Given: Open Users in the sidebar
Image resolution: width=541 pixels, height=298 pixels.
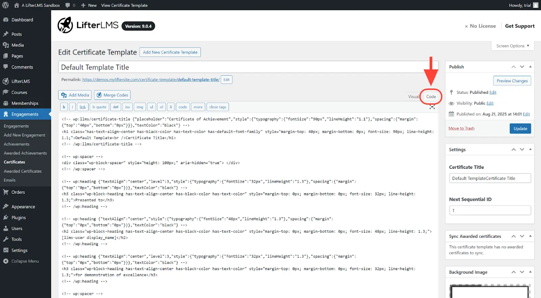Looking at the screenshot, I should [17, 228].
